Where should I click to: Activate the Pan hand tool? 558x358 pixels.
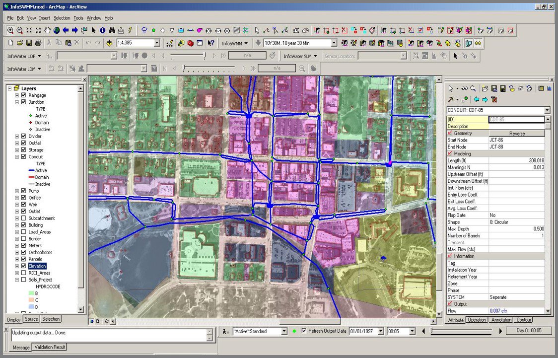[x=47, y=31]
